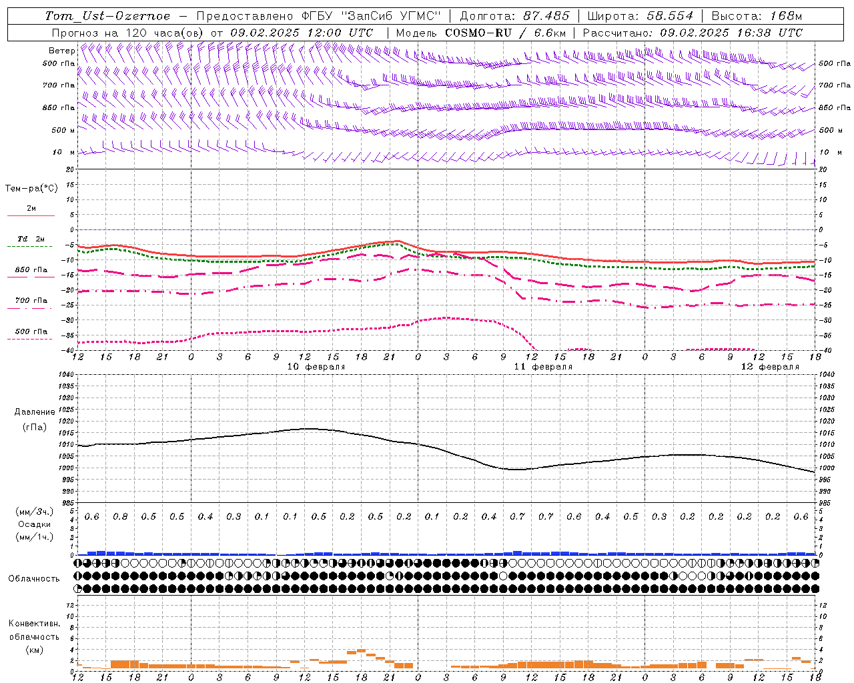Click the "Долгота: 87.485" header value

pyautogui.click(x=514, y=16)
